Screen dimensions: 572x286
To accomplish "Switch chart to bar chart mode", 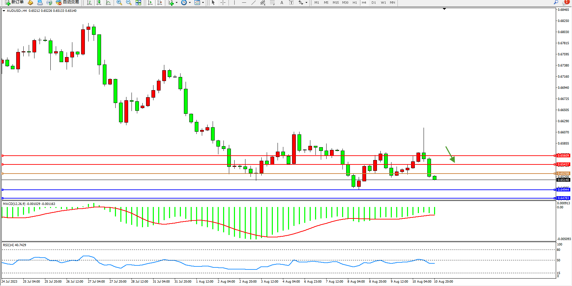I will pos(89,3).
